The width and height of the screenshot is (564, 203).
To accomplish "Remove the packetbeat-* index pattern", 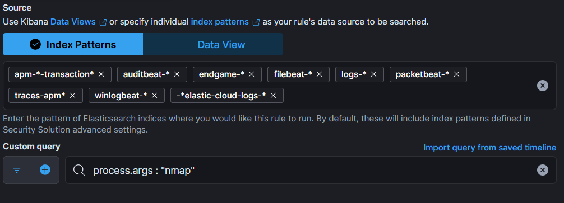I will (456, 74).
